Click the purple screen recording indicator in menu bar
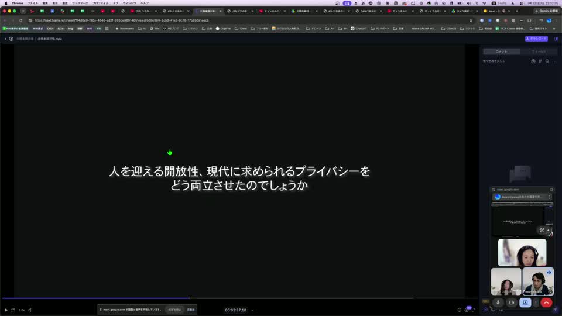 [x=347, y=3]
